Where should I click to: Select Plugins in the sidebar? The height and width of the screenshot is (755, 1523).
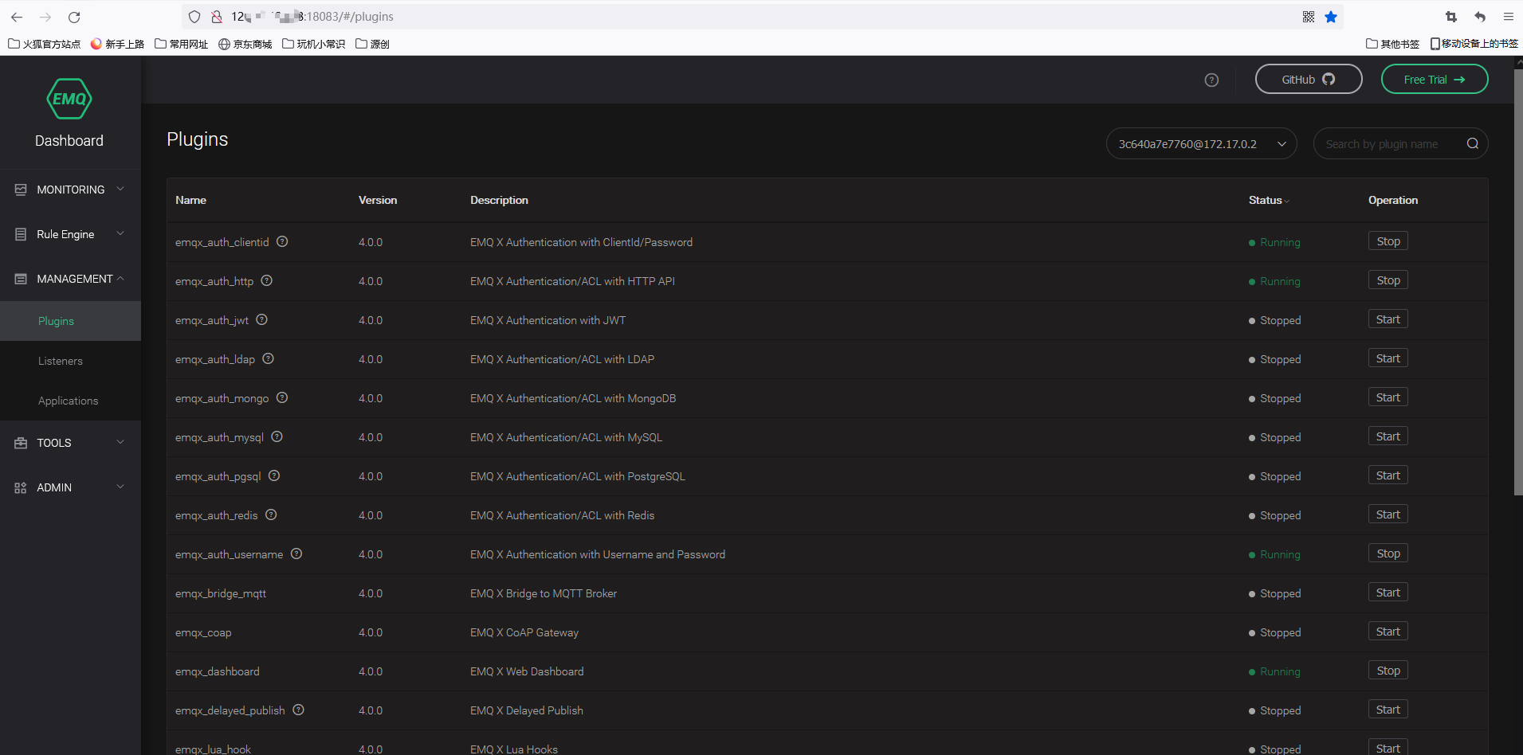coord(70,321)
